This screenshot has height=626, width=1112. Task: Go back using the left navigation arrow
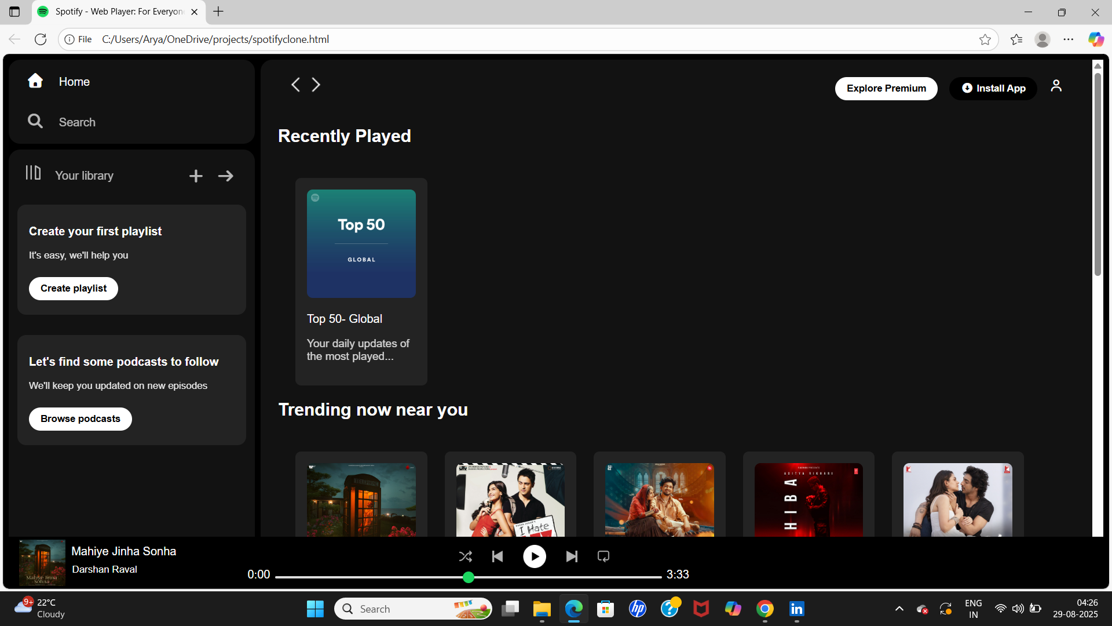point(295,85)
